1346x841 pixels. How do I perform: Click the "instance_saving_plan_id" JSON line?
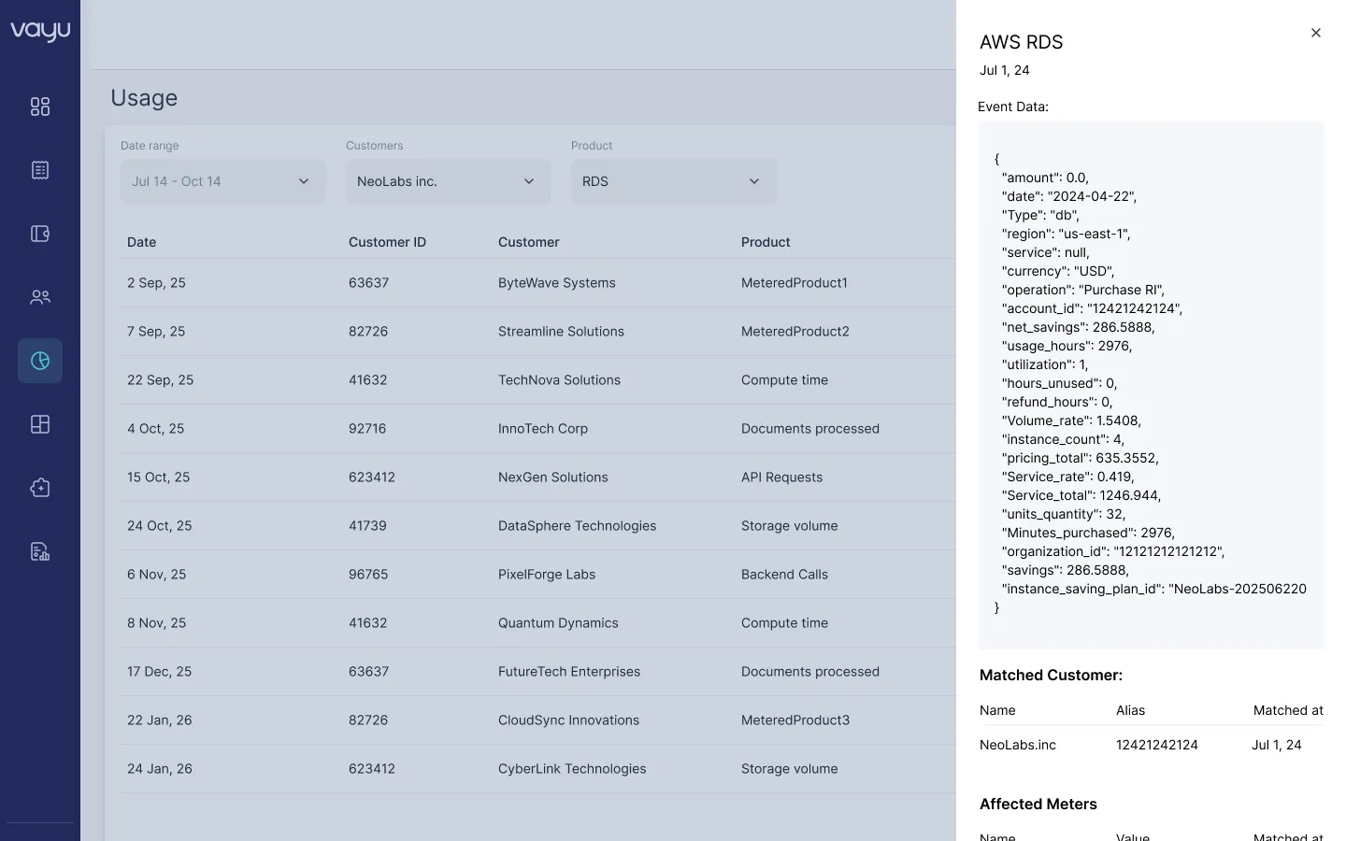coord(1153,589)
